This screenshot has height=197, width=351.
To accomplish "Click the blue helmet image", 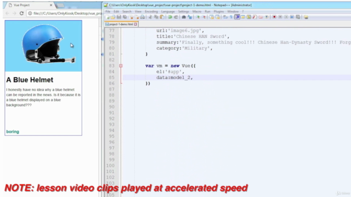I will 43,46.
